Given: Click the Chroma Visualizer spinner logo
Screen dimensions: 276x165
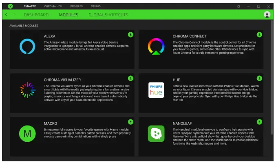Looking at the screenshot, I should tap(28, 90).
